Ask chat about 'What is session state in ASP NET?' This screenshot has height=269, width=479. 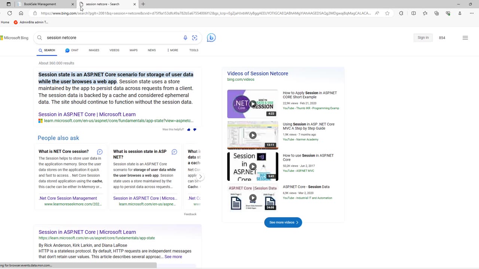click(x=174, y=152)
